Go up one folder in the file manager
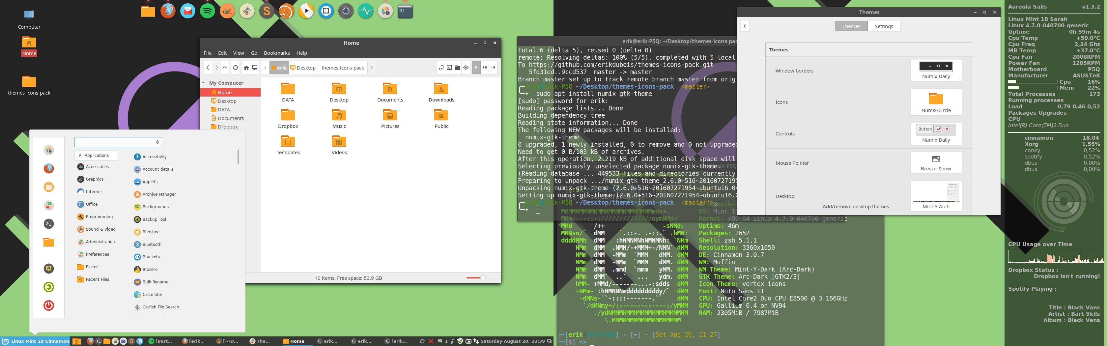1107x346 pixels. point(225,68)
